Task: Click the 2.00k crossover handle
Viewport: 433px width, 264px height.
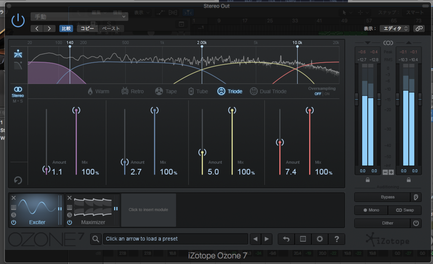Action: coord(202,47)
